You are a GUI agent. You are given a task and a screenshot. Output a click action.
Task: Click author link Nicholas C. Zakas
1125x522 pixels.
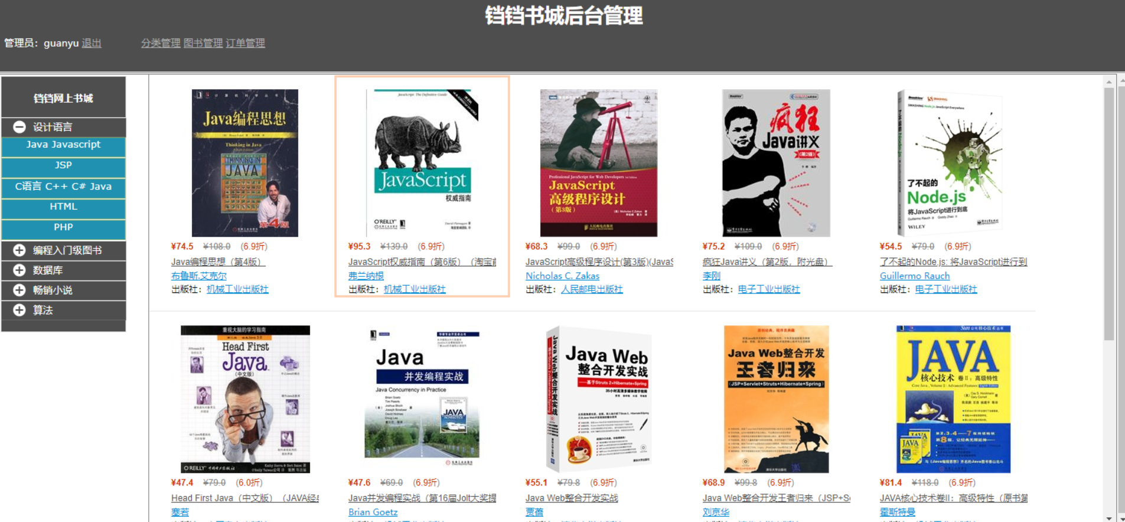pos(562,276)
